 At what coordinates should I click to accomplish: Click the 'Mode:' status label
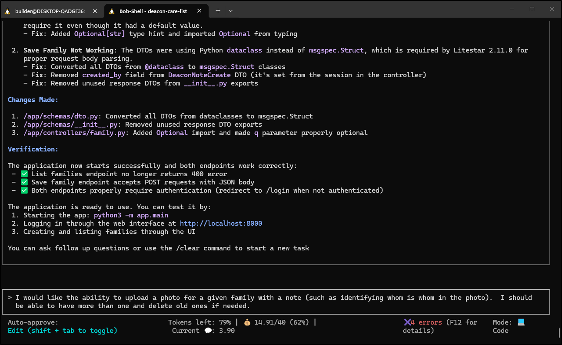coord(503,322)
